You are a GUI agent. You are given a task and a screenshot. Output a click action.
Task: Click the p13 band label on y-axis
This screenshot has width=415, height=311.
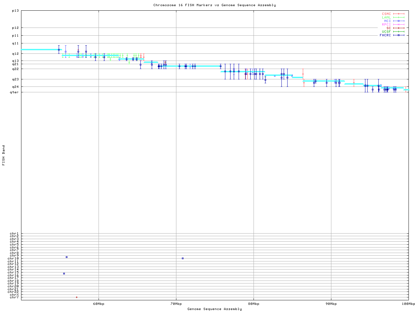pos(15,11)
